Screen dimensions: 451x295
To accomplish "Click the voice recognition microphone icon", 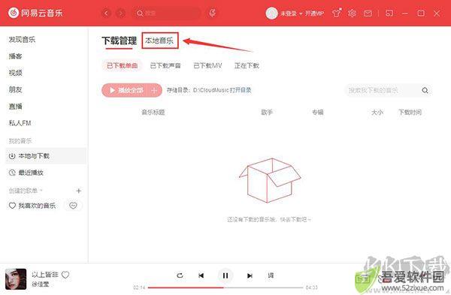I will pyautogui.click(x=213, y=13).
